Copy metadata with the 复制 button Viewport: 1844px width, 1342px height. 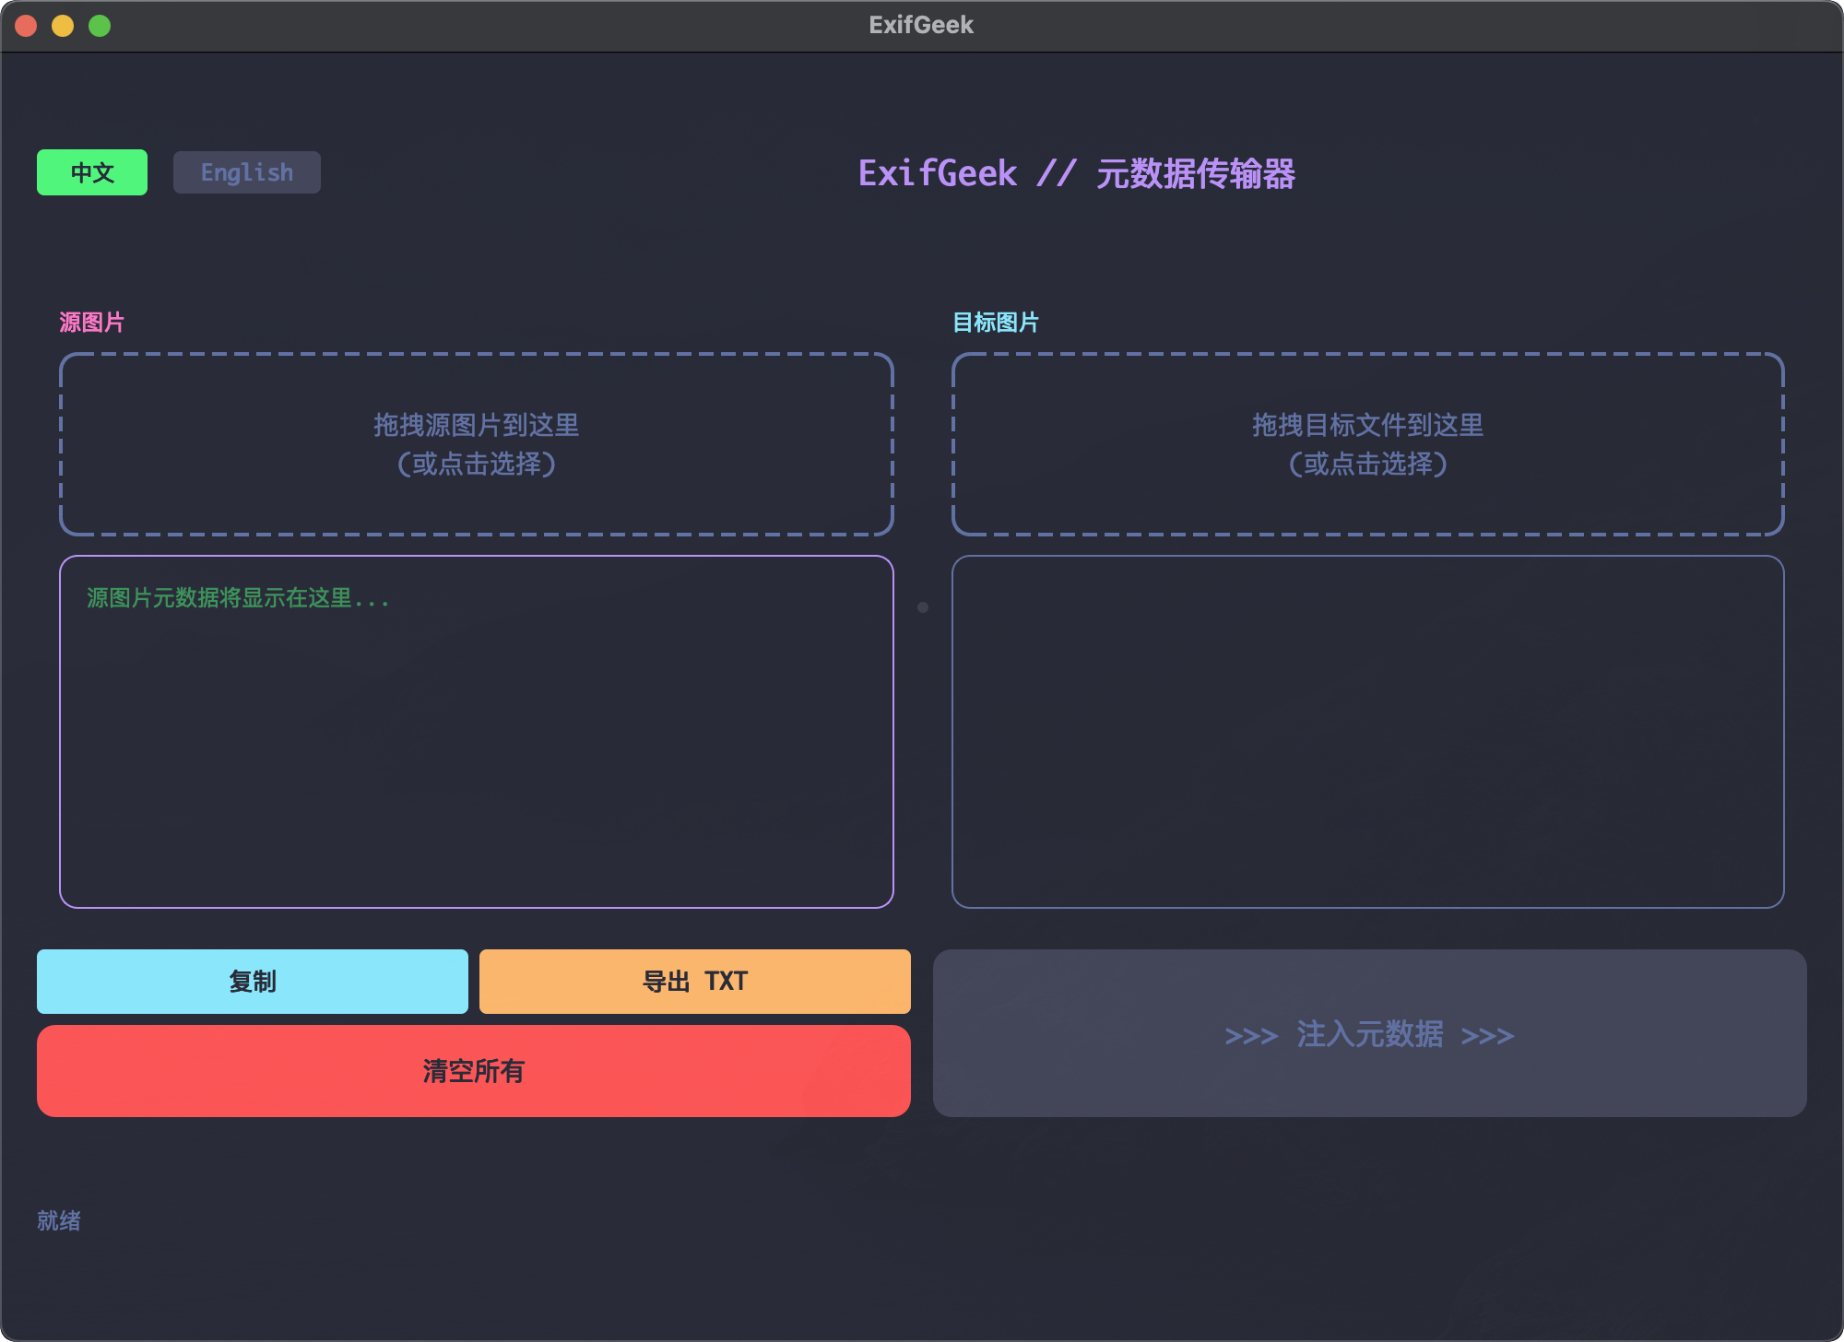tap(253, 982)
